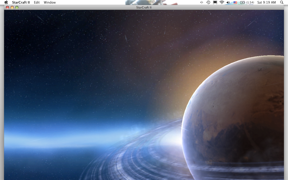Minimize the StarCraft II window
This screenshot has height=180, width=288.
12,8
